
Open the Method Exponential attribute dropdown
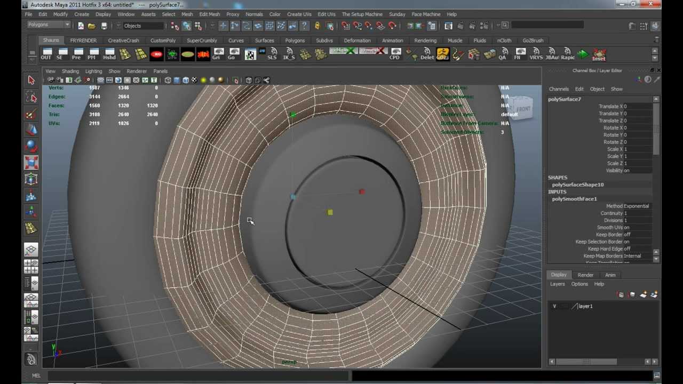click(638, 206)
